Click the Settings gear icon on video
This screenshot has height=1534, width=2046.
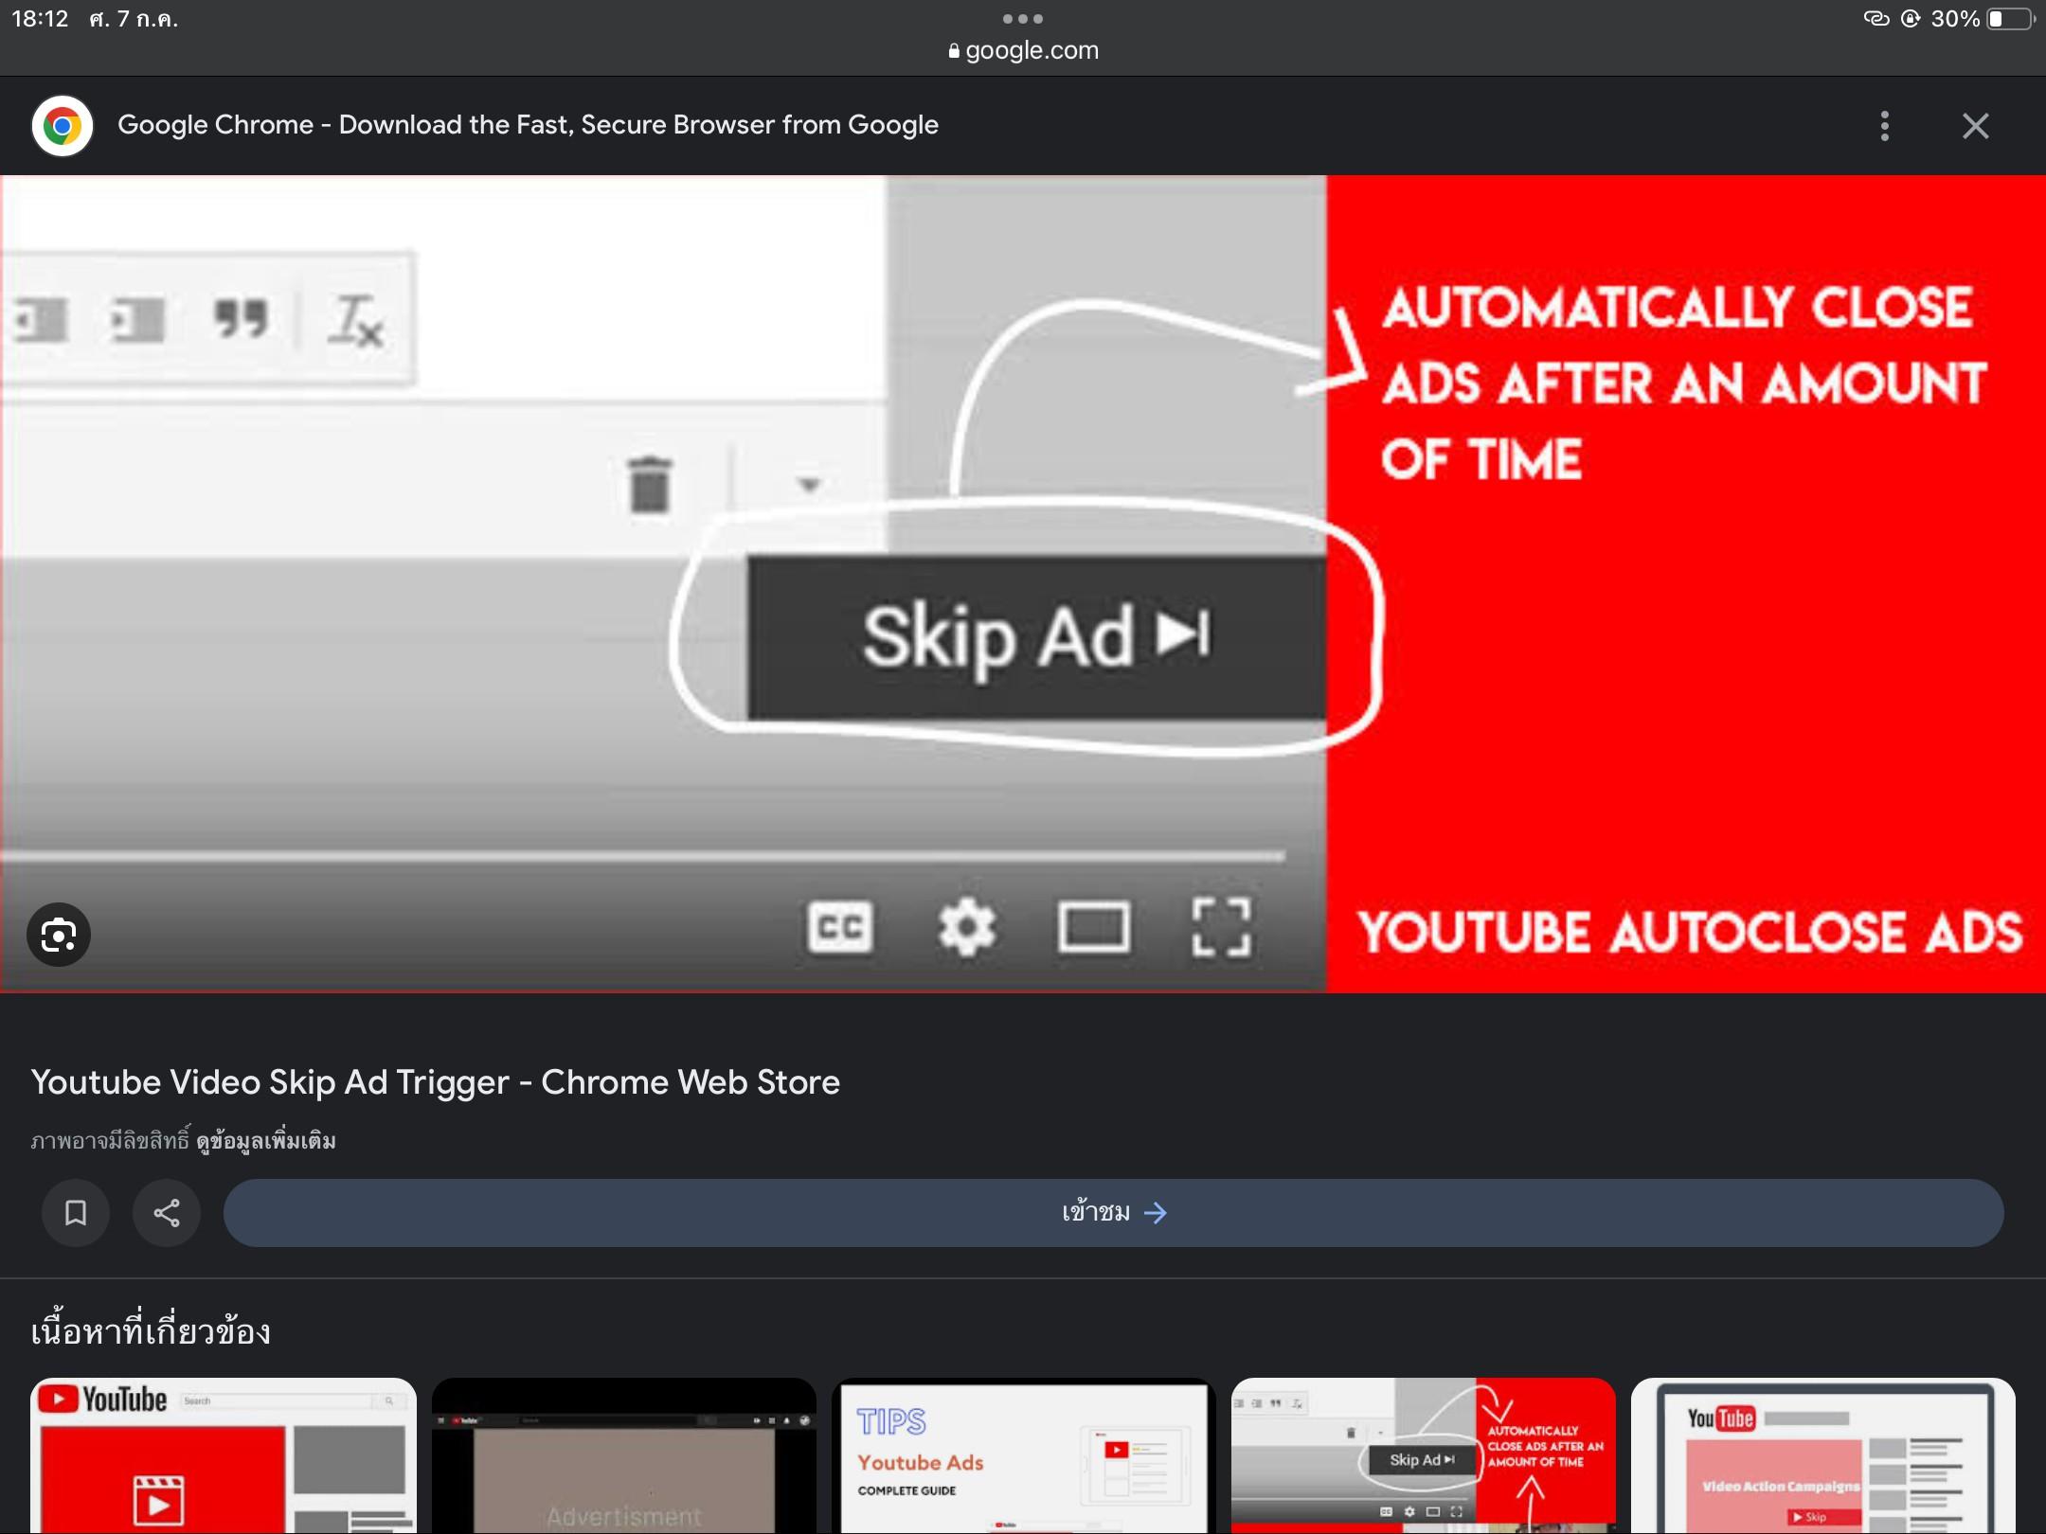(968, 926)
